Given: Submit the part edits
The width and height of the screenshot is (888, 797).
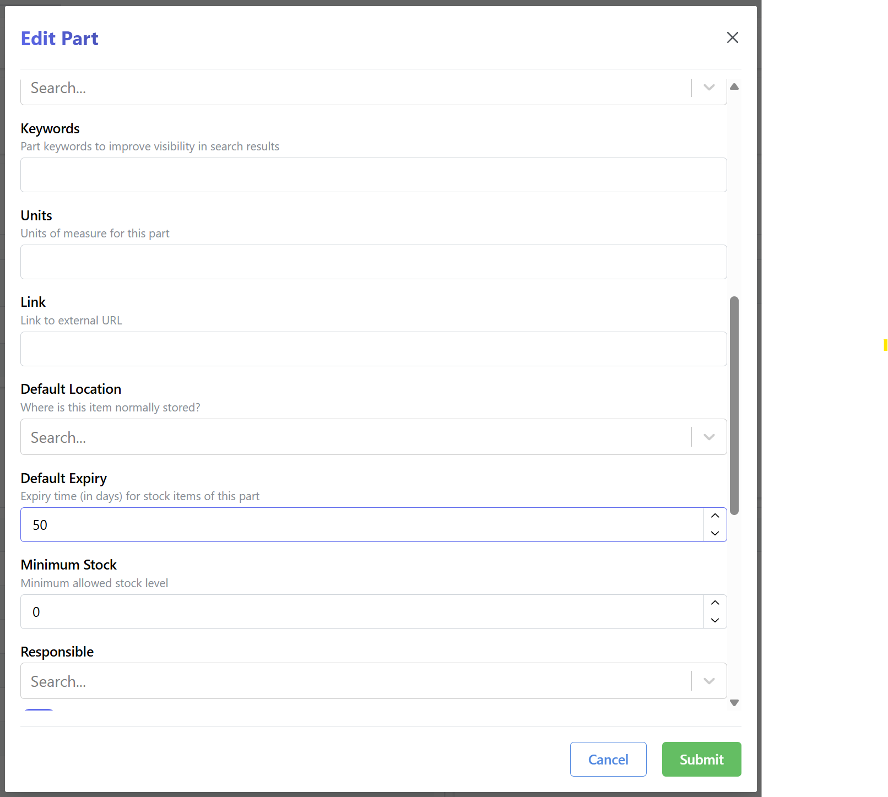Looking at the screenshot, I should pyautogui.click(x=701, y=760).
